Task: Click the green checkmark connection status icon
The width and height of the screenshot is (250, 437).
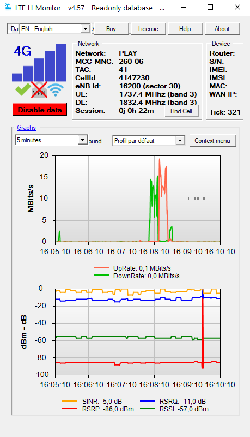Action: click(22, 89)
